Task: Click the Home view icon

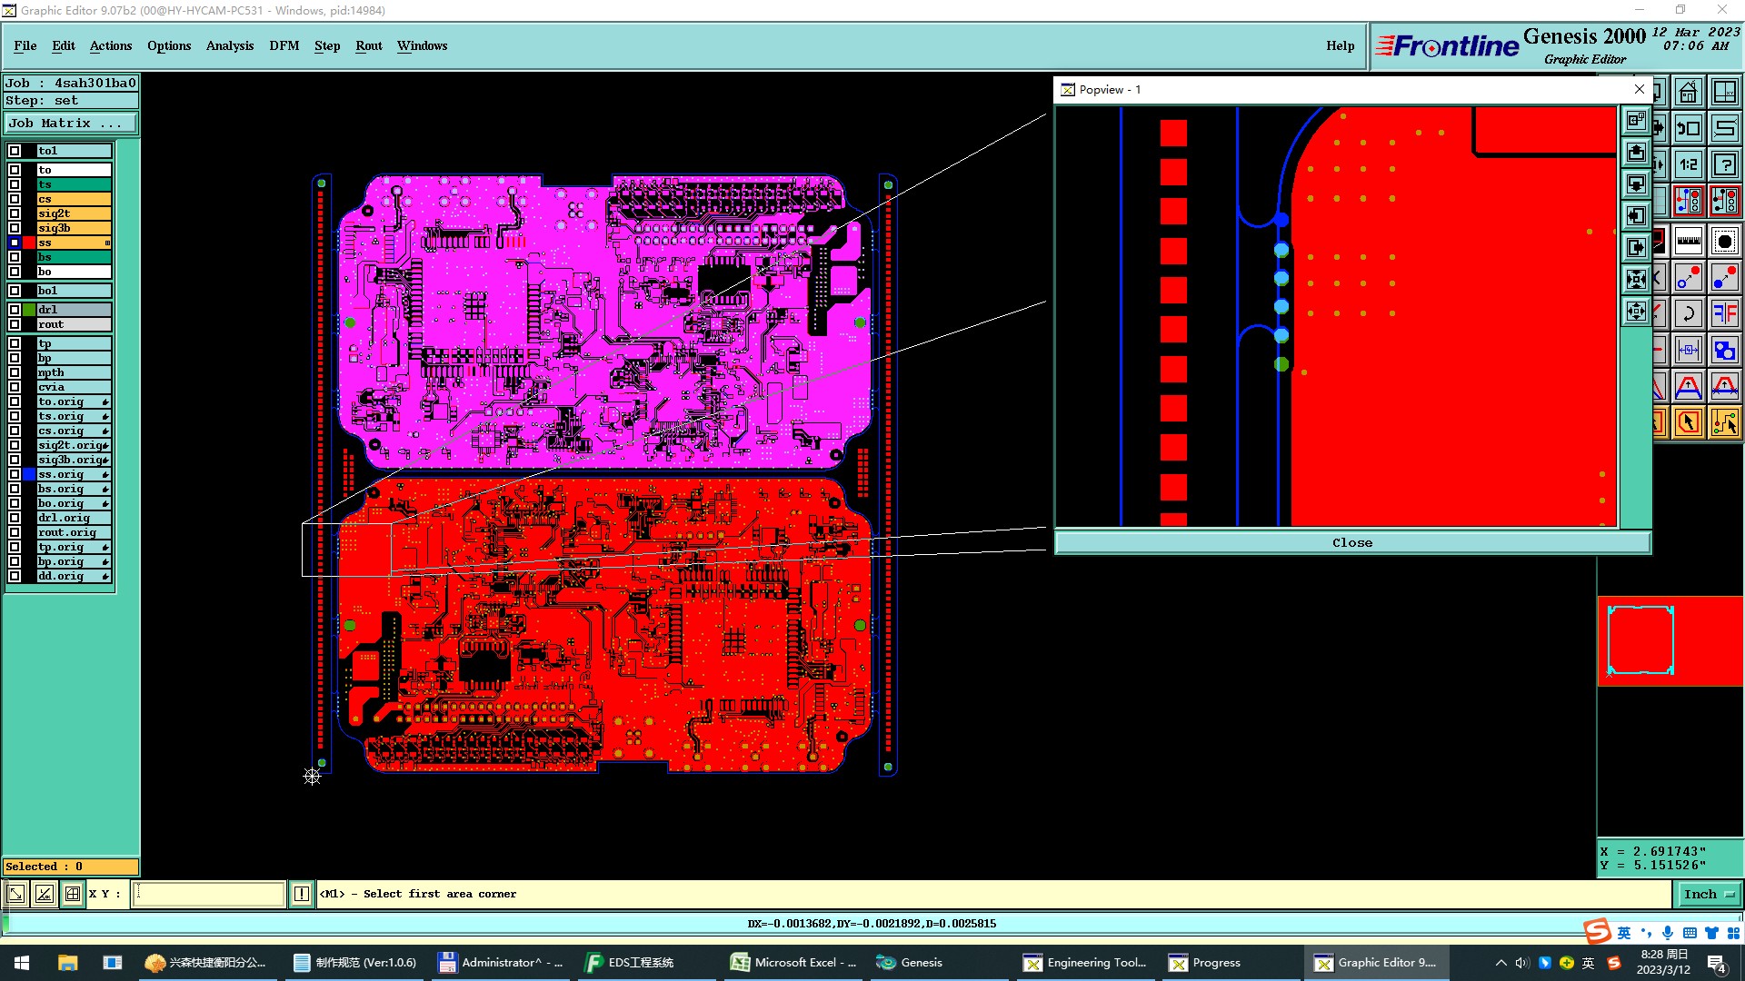Action: (1688, 93)
